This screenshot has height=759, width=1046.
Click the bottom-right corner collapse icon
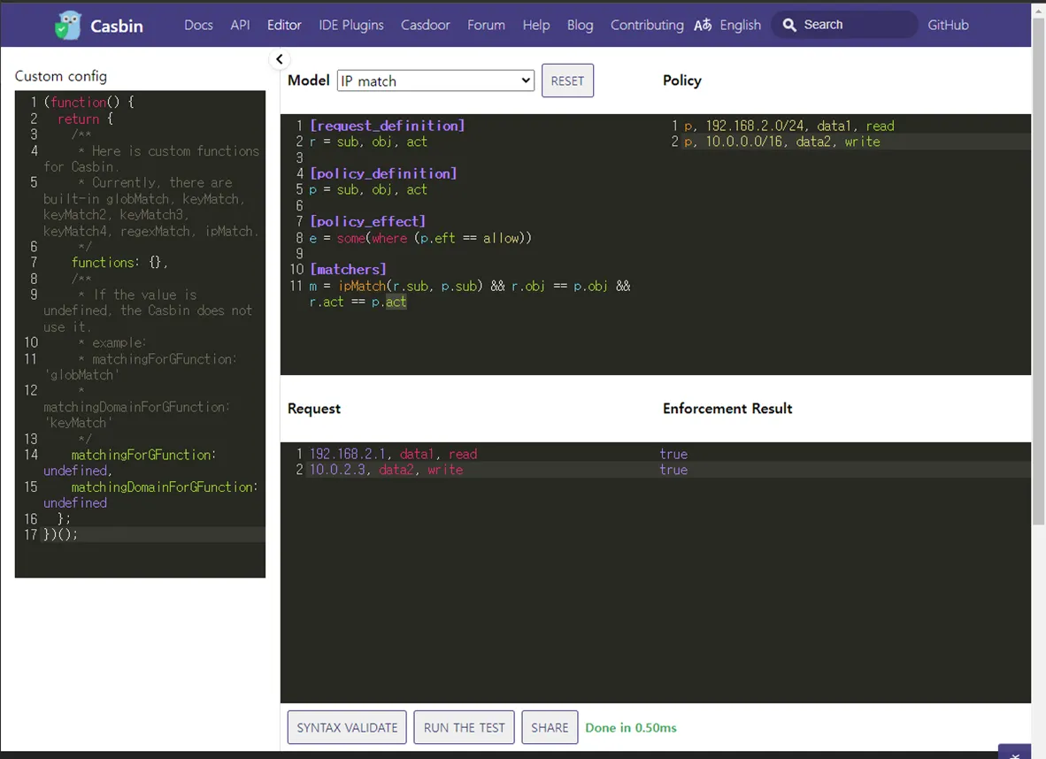point(1014,753)
